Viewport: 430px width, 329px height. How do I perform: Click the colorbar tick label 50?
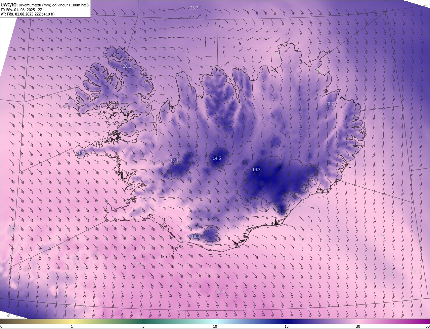pyautogui.click(x=427, y=327)
